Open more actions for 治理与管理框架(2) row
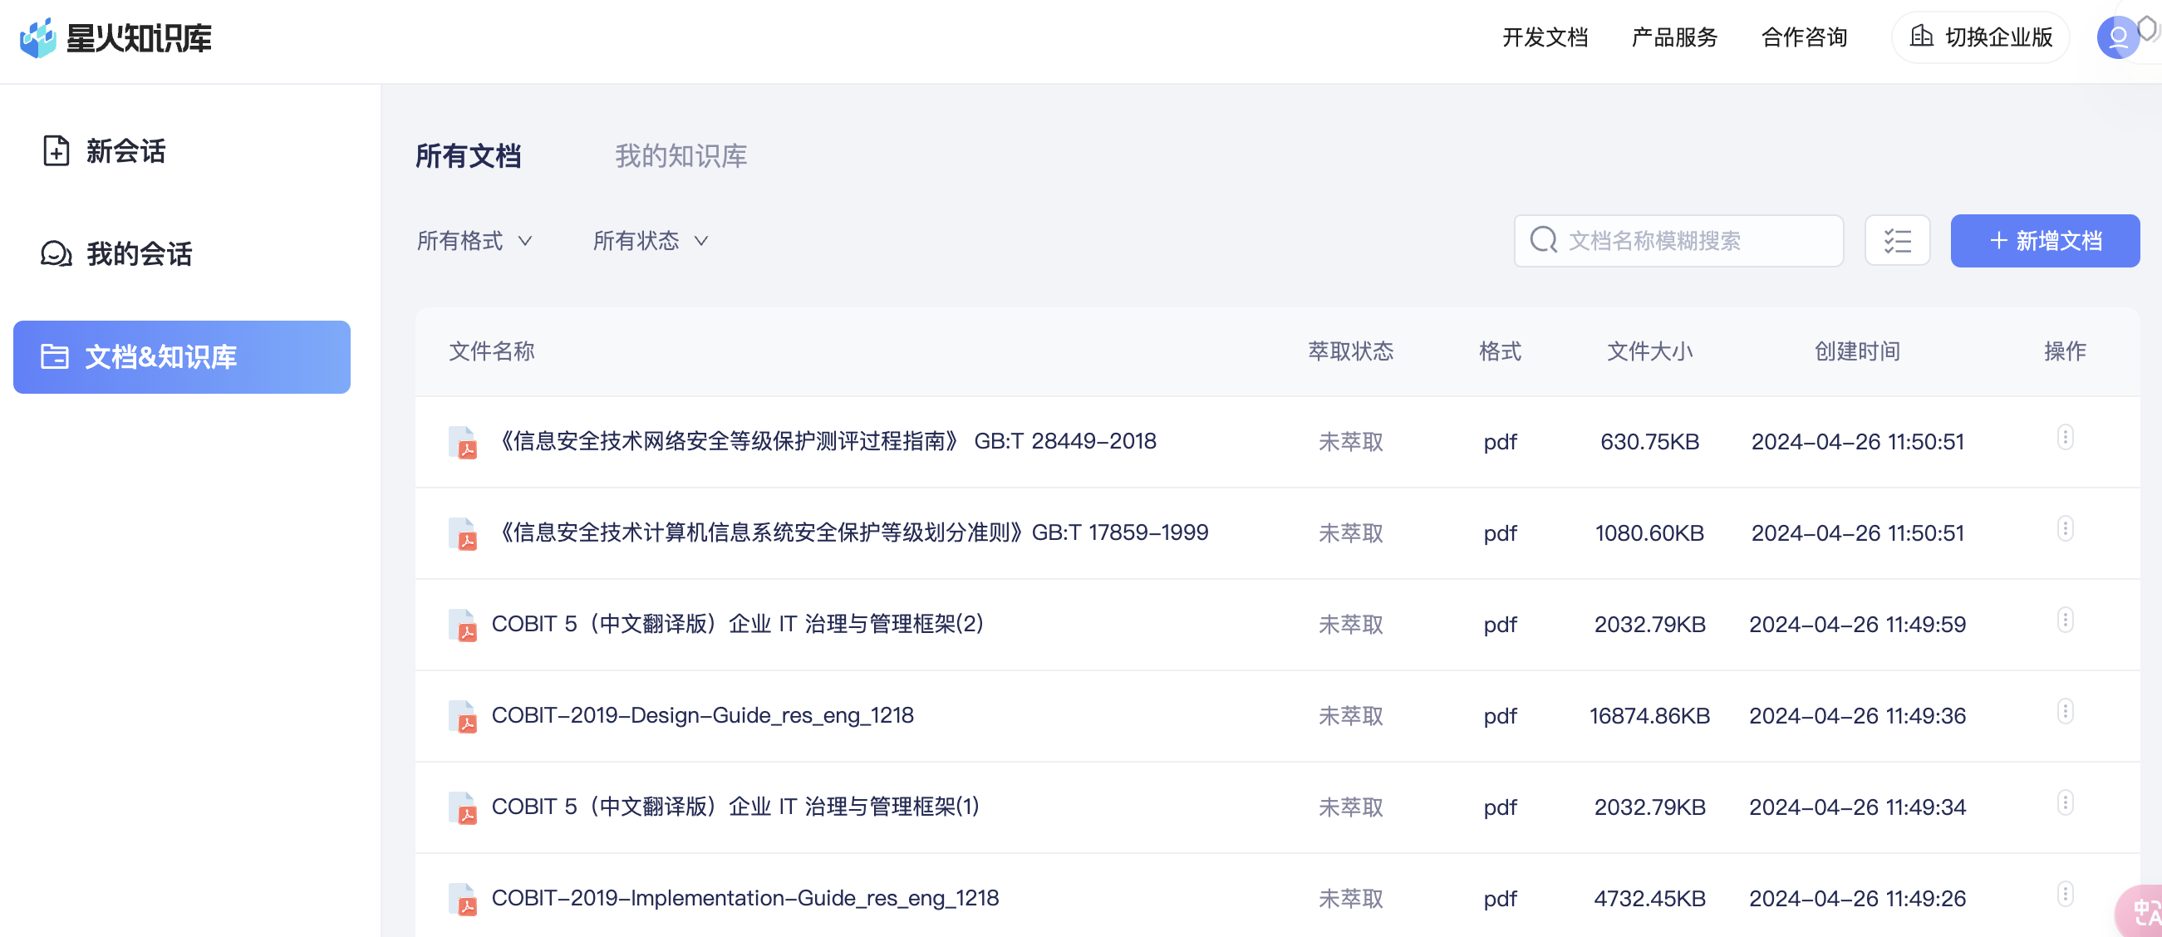The image size is (2162, 937). tap(2065, 620)
